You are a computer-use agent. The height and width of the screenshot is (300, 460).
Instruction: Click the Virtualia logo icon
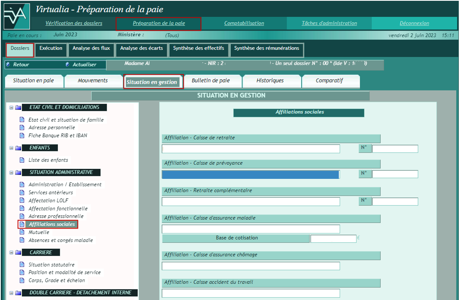pos(17,16)
